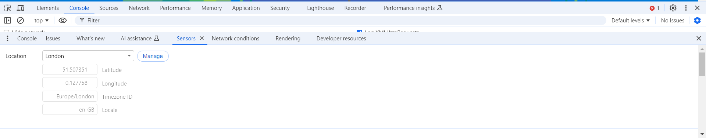Screen dimensions: 706x138
Task: Open the Rendering drawer tab
Action: pyautogui.click(x=288, y=39)
